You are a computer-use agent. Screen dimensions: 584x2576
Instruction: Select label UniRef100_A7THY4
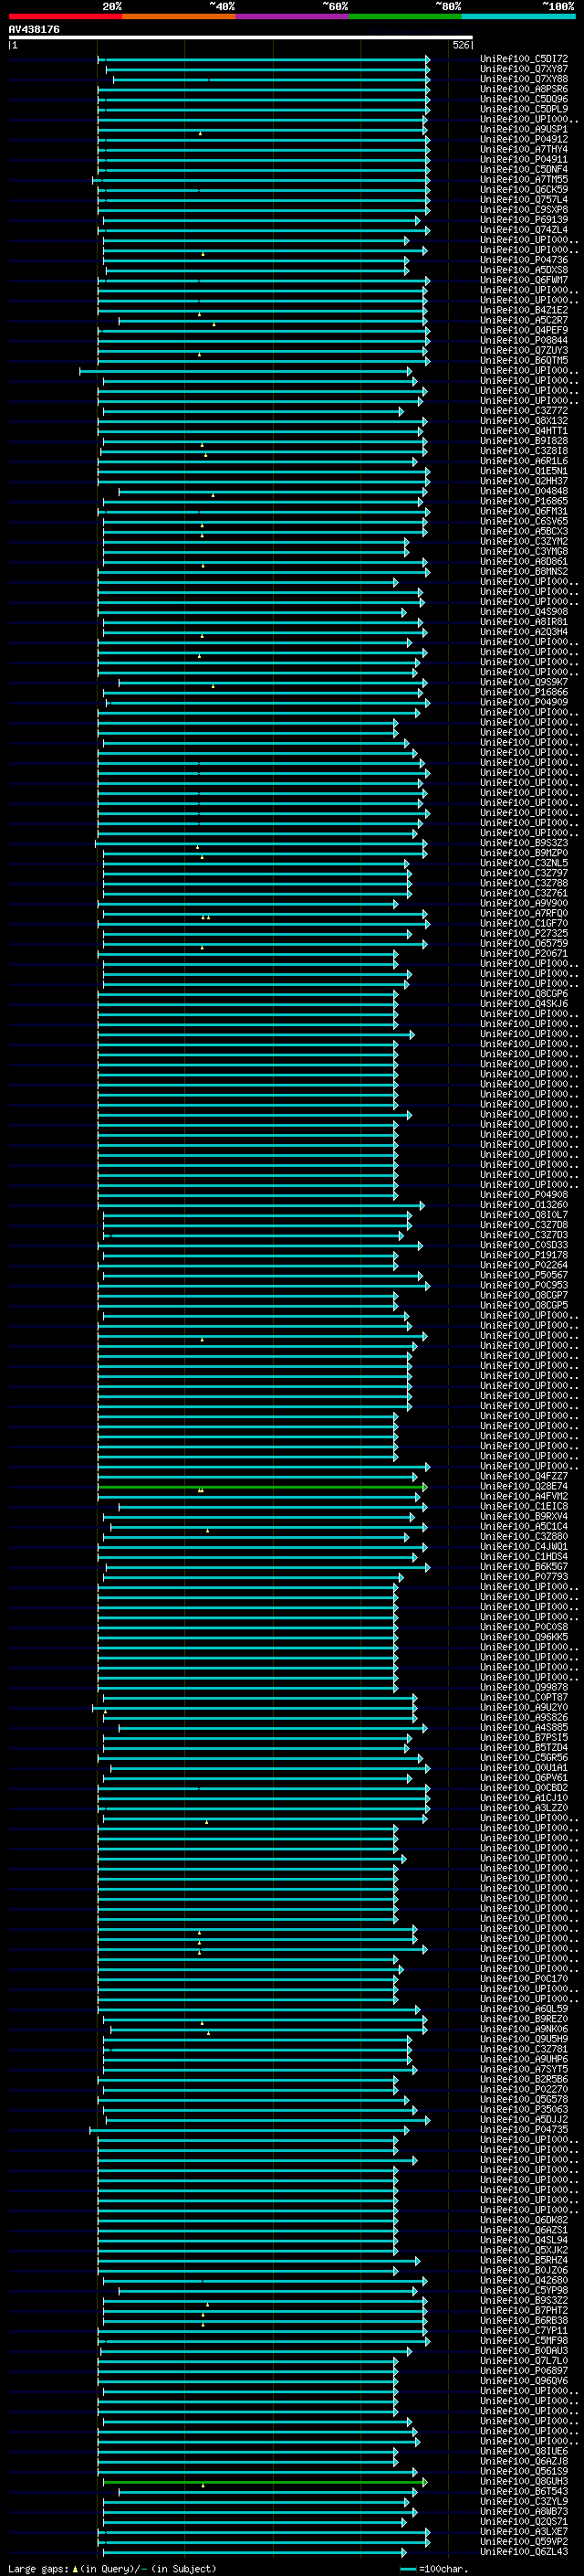pyautogui.click(x=524, y=149)
